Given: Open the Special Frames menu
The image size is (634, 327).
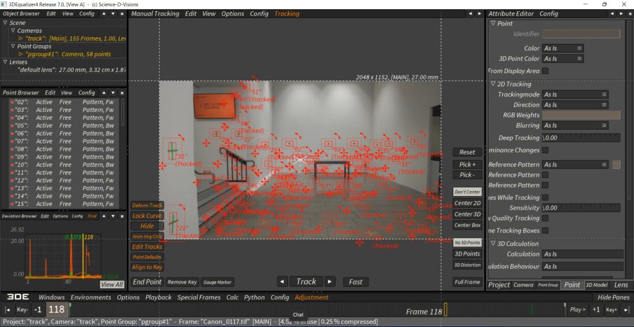Looking at the screenshot, I should click(x=199, y=297).
